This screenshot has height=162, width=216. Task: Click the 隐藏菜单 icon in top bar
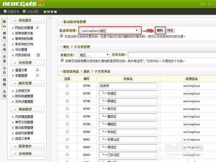tap(5, 11)
